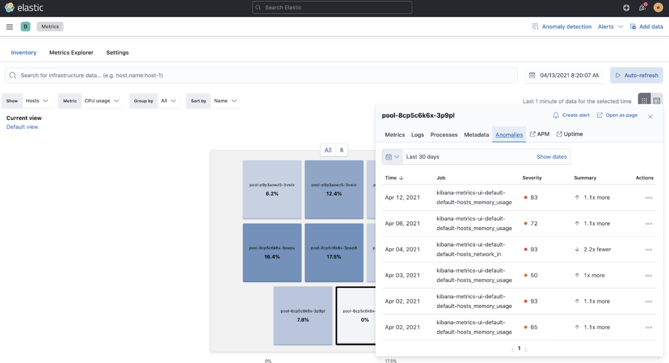
Task: Scroll to next page using pagination
Action: (x=526, y=348)
